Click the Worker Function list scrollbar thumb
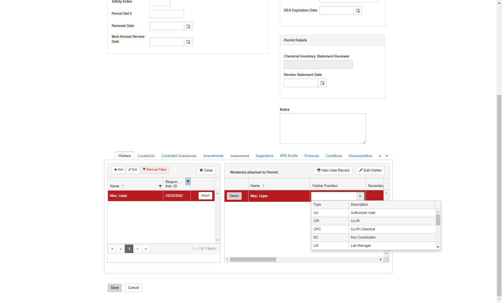This screenshot has height=302, width=502. tap(438, 220)
